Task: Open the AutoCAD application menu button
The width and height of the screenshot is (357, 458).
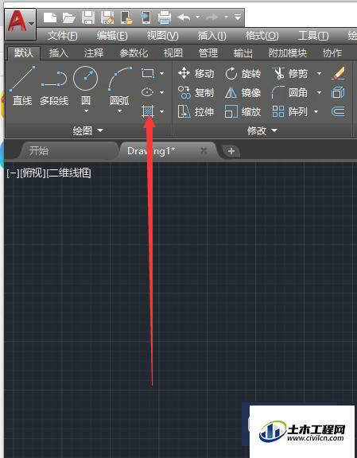Action: click(21, 24)
